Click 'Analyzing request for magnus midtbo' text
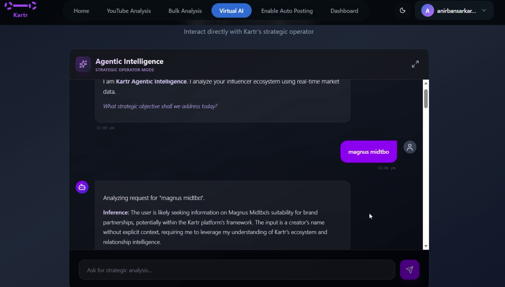 pyautogui.click(x=154, y=198)
